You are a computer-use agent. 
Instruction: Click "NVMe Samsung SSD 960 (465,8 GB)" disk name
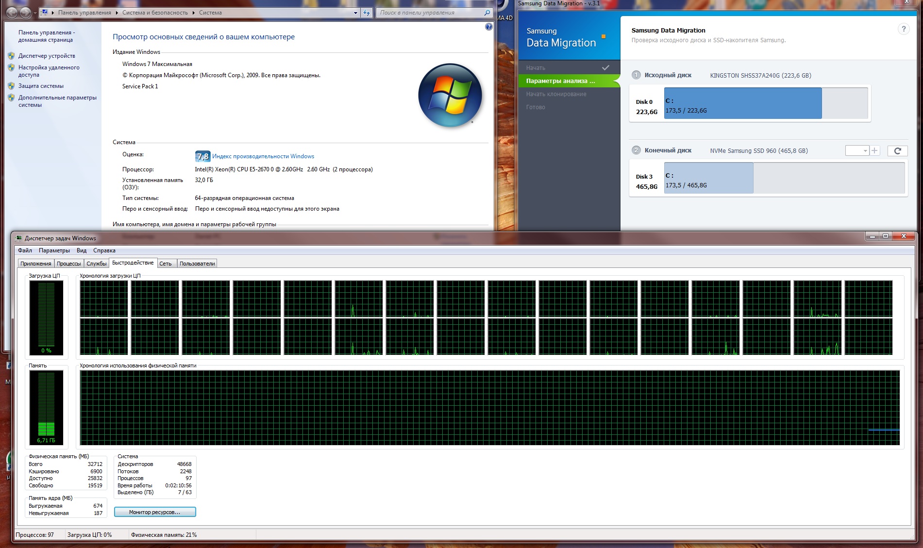[x=759, y=151]
